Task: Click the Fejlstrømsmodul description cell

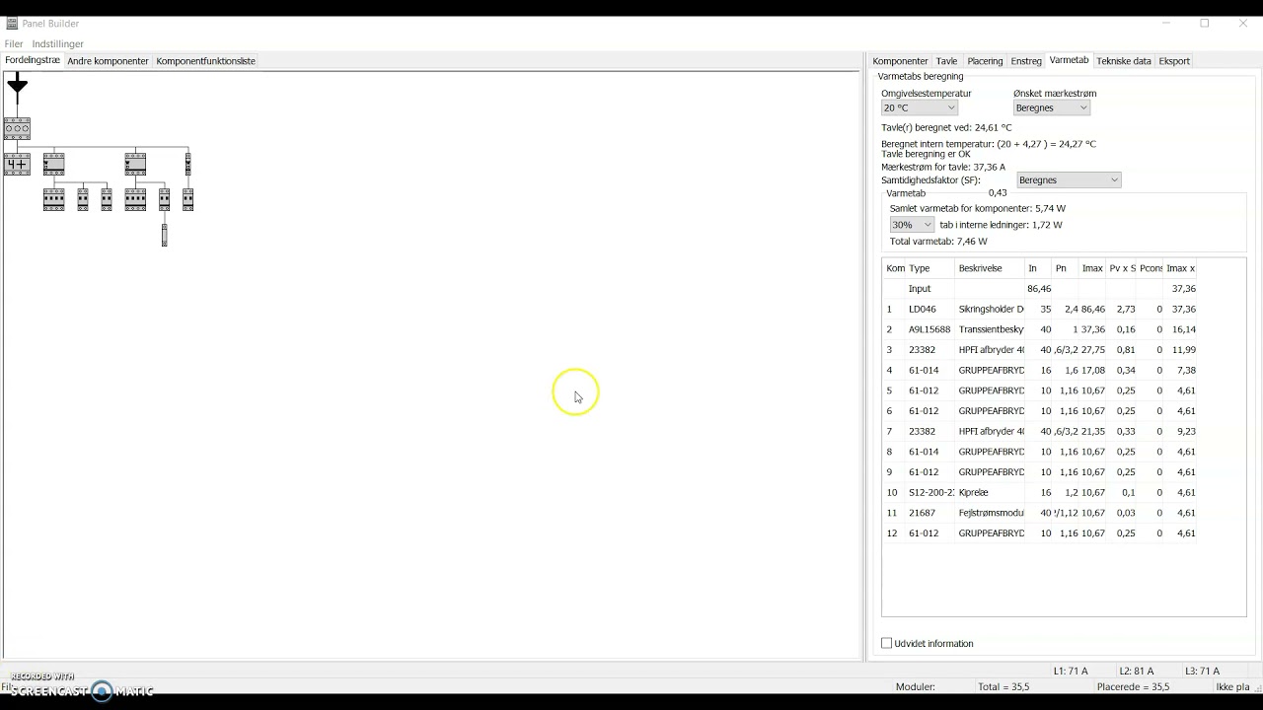Action: tap(991, 513)
